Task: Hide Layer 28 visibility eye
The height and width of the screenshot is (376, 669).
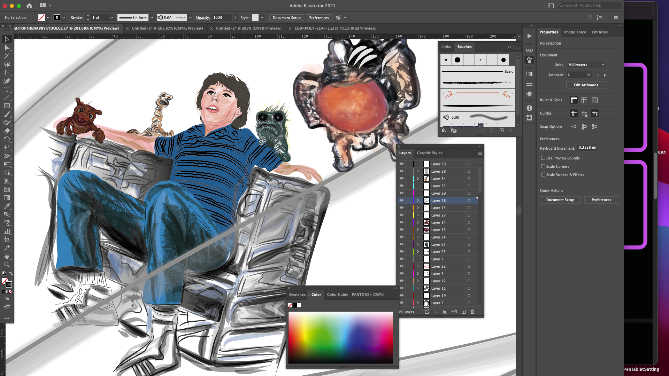Action: click(401, 200)
